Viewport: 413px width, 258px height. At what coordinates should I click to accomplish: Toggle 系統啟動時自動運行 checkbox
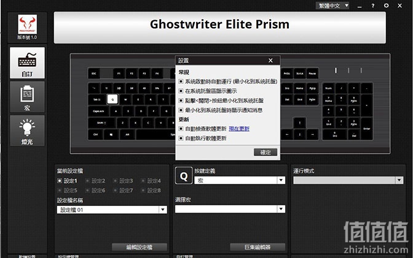tap(181, 82)
